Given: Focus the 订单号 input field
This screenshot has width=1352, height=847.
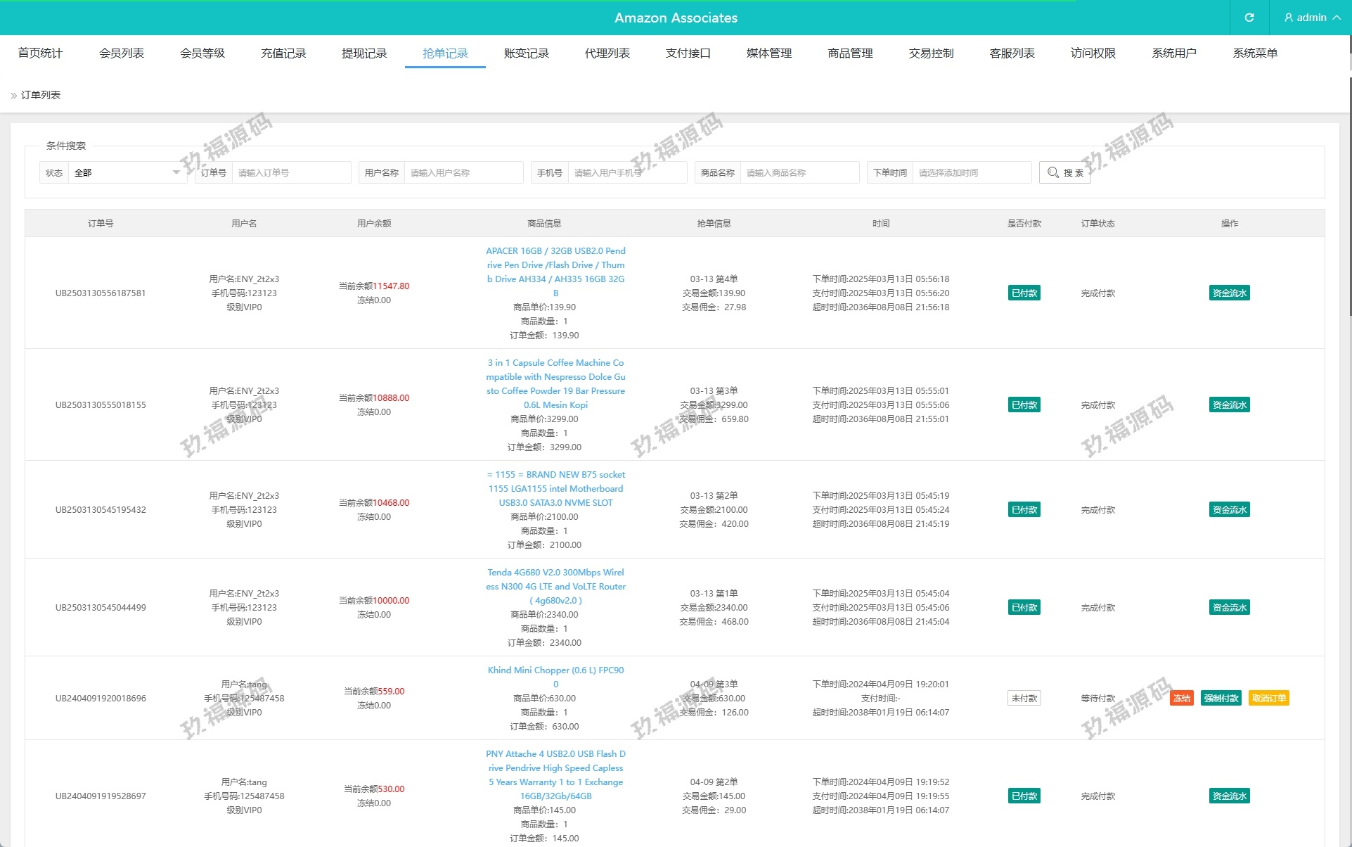Looking at the screenshot, I should [290, 172].
